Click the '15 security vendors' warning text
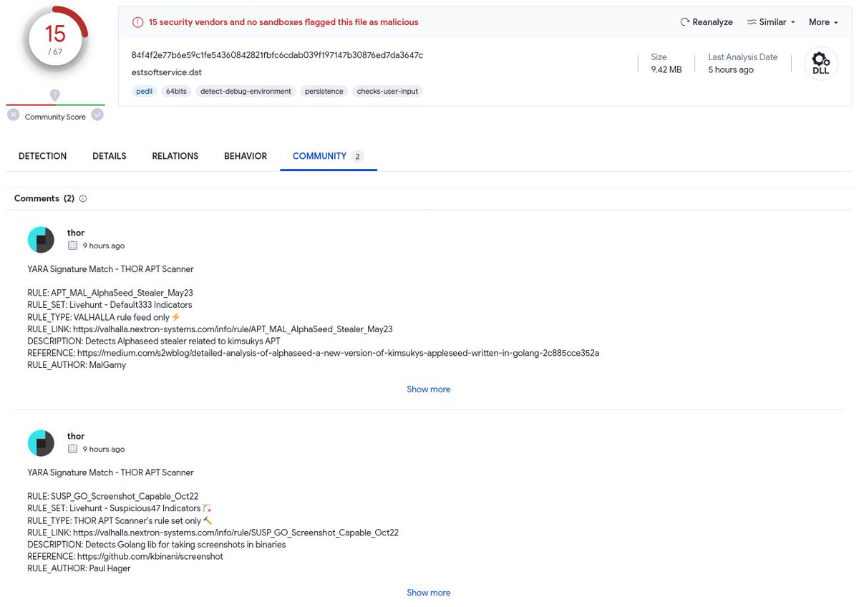Viewport: 859px width, 607px height. coord(283,22)
